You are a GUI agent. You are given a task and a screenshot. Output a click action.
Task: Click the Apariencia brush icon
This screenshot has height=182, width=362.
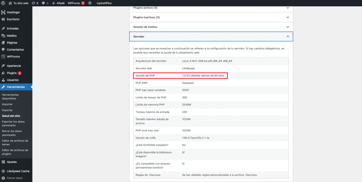coord(3,66)
